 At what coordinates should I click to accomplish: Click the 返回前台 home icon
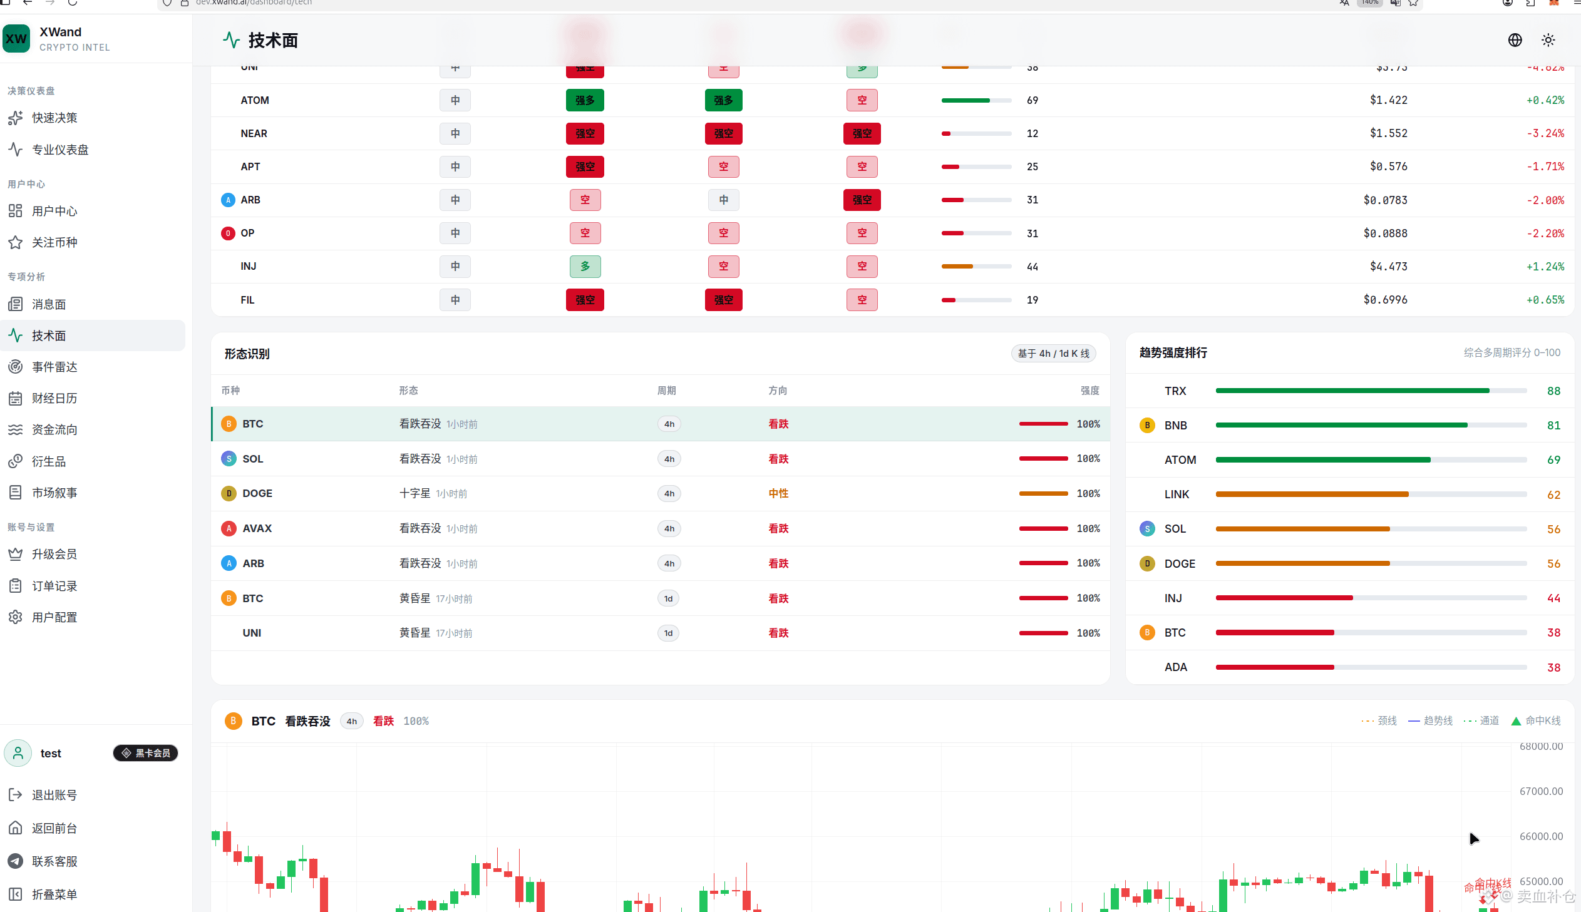(16, 828)
